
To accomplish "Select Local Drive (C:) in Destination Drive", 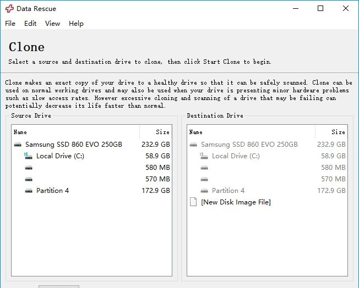I will coord(236,156).
